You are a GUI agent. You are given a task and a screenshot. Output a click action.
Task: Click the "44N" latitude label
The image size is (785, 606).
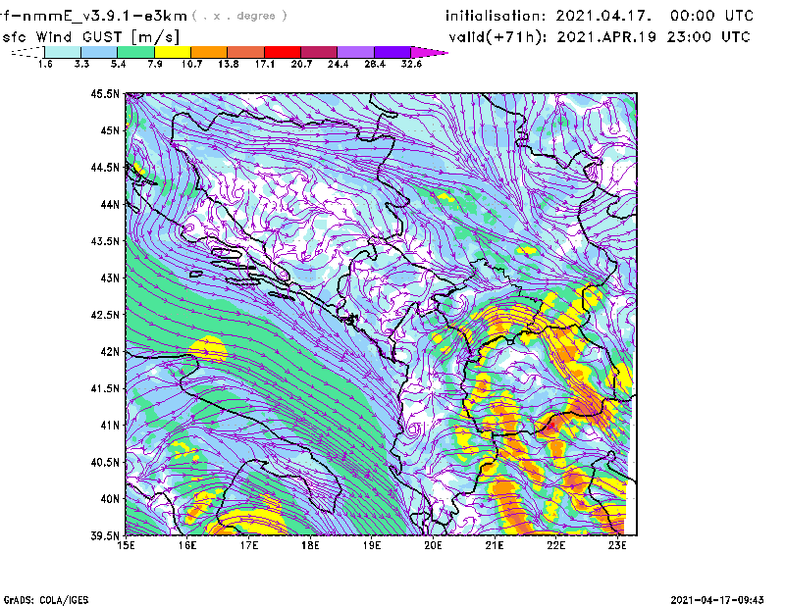click(110, 204)
